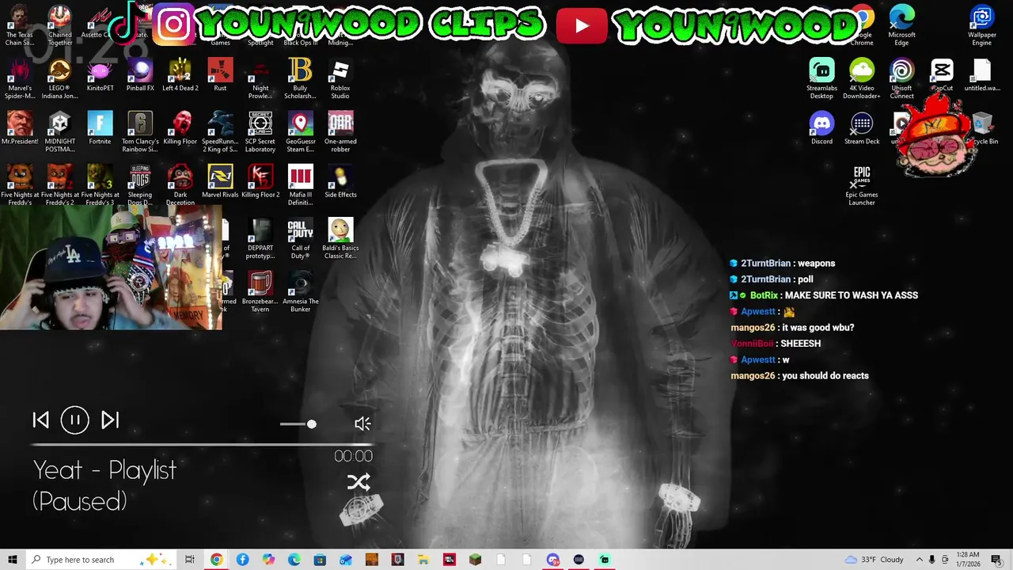Open the weather widget showing 33°F Cloudy
Viewport: 1013px width, 570px height.
tap(875, 560)
